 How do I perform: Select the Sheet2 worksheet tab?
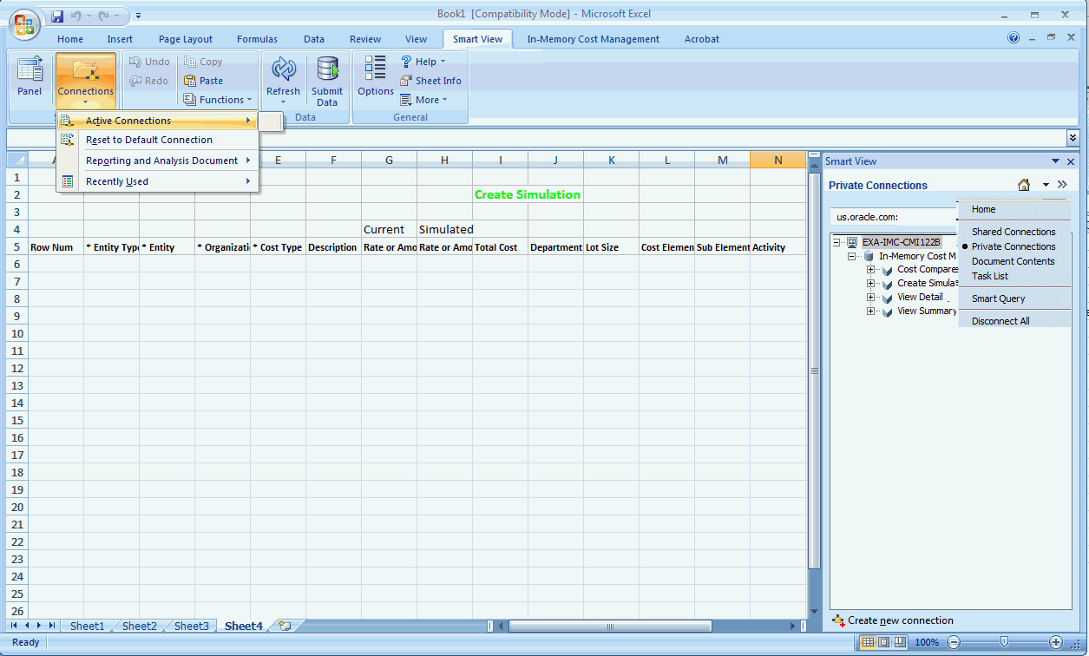(140, 626)
